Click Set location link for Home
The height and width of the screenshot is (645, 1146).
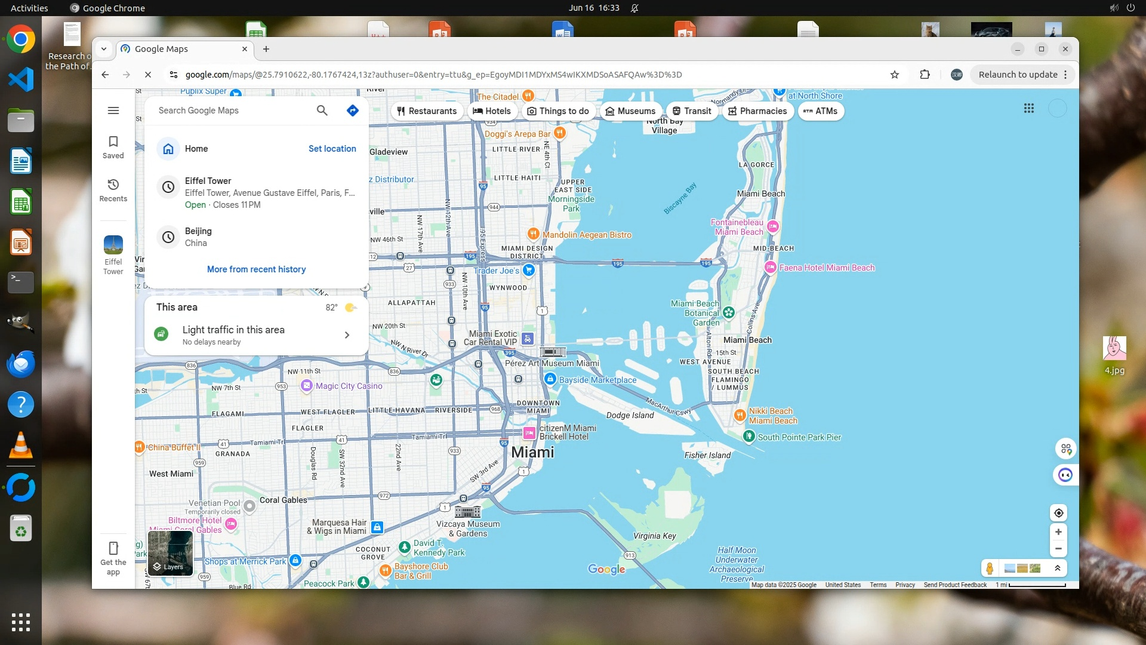(x=332, y=149)
